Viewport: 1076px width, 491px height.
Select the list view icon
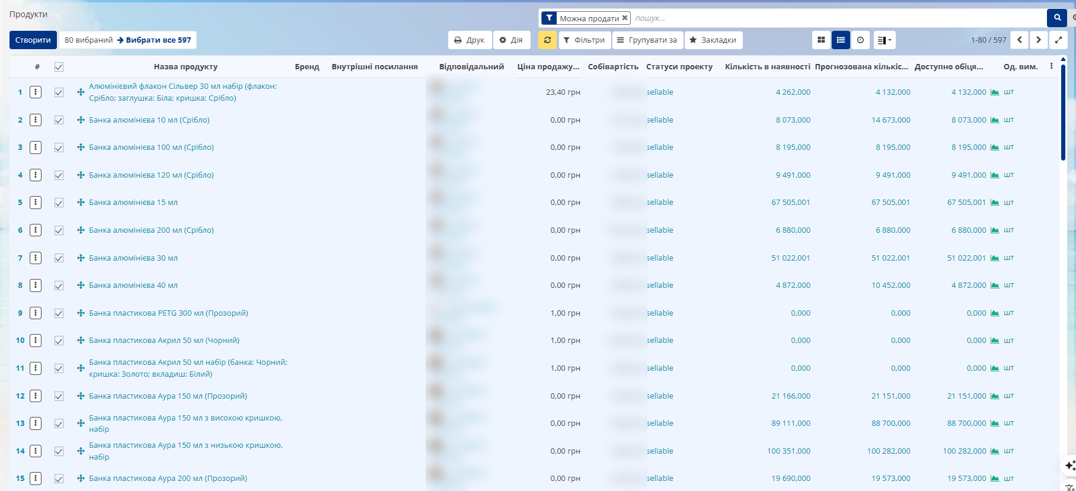[841, 40]
